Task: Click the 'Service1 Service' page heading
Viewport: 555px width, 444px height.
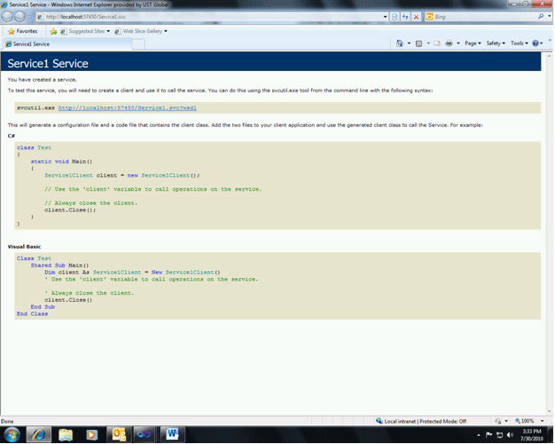Action: (x=48, y=63)
